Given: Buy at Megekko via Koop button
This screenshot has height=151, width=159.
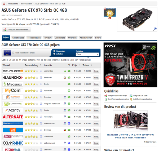Looking at the screenshot, I should pos(96,84).
